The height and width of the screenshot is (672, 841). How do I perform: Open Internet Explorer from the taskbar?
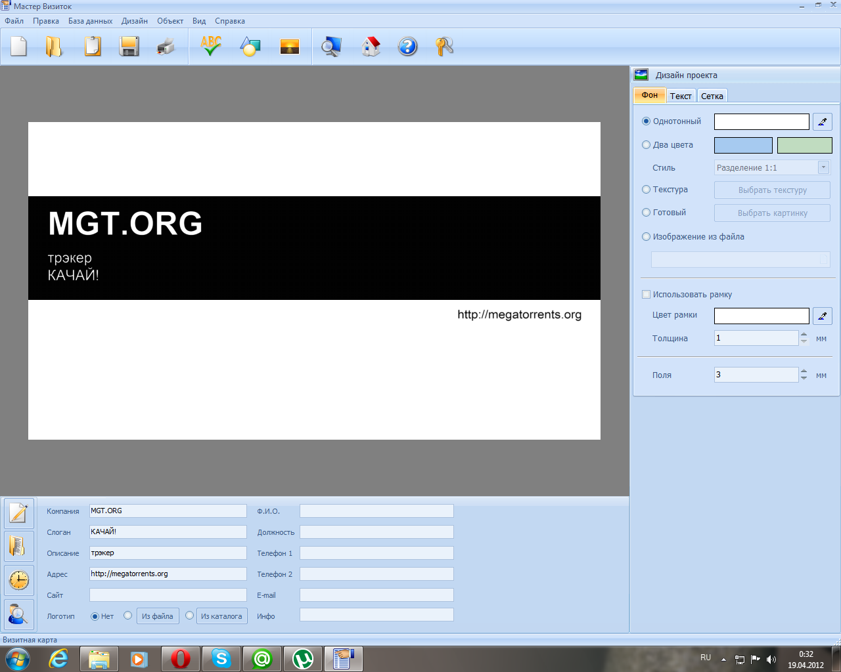tap(58, 659)
